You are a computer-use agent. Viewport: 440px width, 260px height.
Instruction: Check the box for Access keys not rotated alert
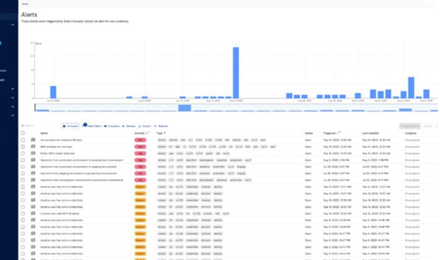tap(23, 140)
